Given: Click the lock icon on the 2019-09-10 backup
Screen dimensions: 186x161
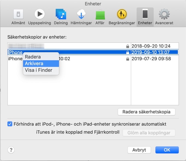Looking at the screenshot, I should [x=128, y=52].
